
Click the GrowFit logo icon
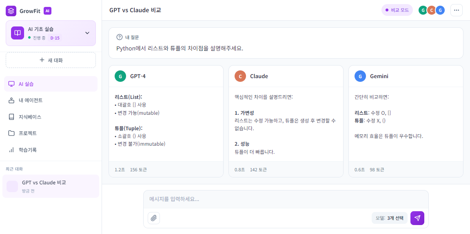pyautogui.click(x=11, y=11)
